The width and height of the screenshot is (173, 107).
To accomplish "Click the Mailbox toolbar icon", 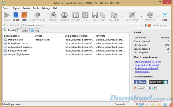I will [53, 15].
